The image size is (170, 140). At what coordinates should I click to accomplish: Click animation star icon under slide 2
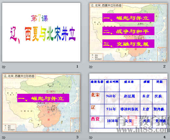(91, 67)
